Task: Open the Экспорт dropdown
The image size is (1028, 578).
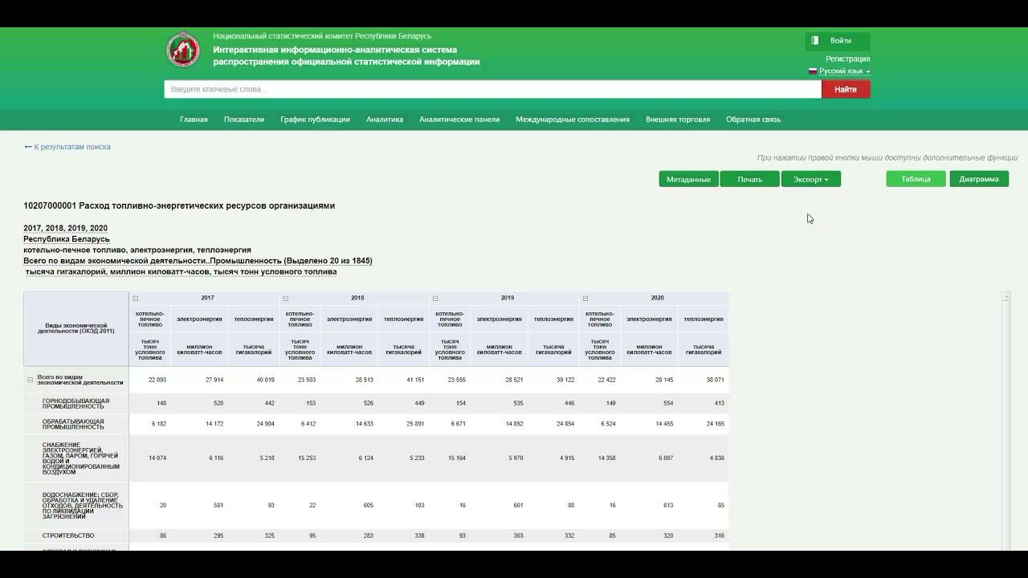Action: point(811,179)
